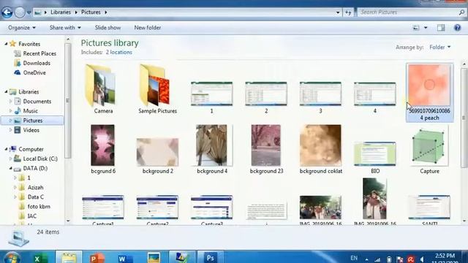
Task: Open Help with the question mark icon
Action: (457, 28)
